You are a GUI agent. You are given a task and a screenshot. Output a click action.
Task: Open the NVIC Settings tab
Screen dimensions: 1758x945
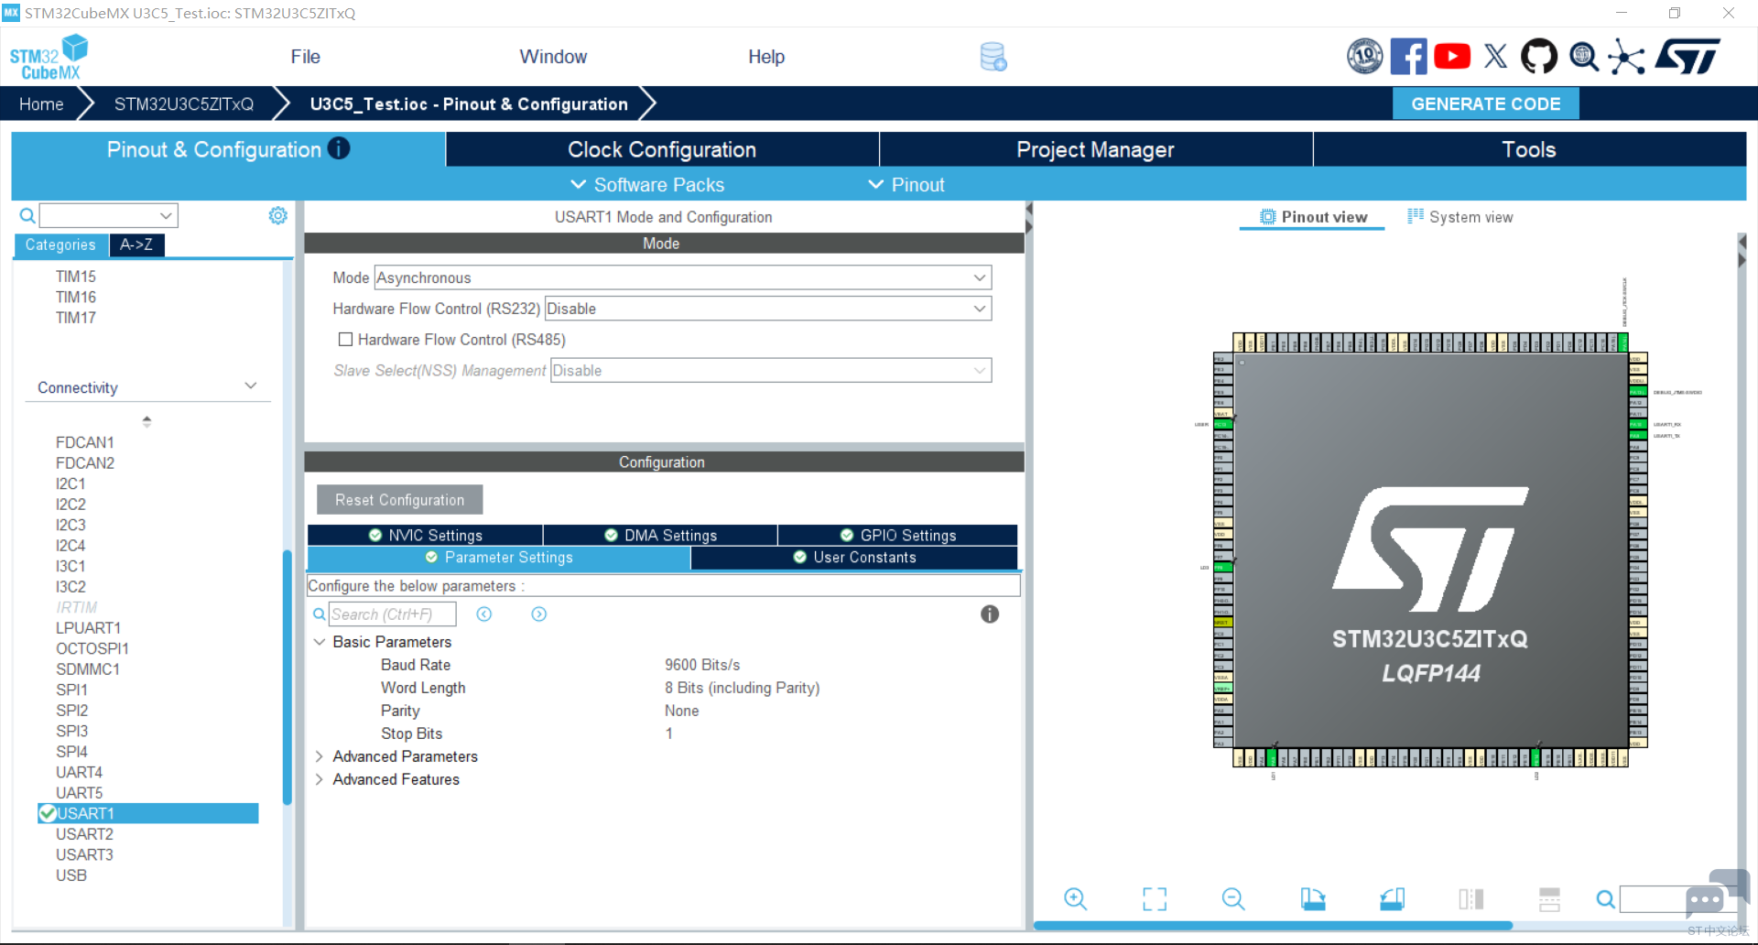pos(426,536)
